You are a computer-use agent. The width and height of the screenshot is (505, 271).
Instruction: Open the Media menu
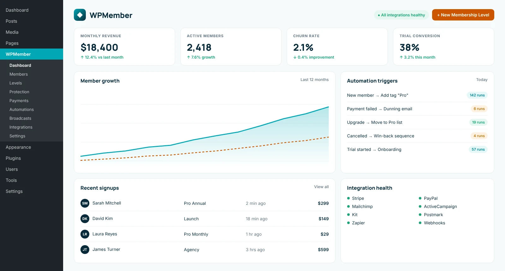point(32,32)
